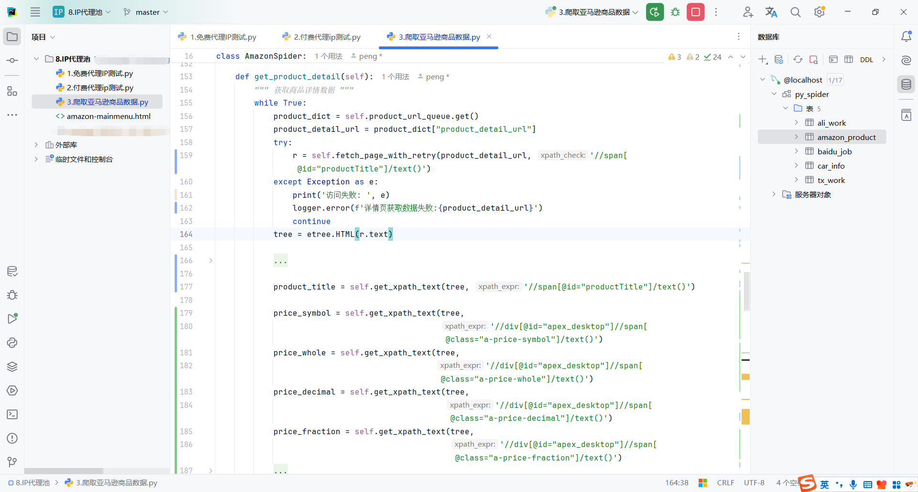Open the Problems tool window

[12, 438]
